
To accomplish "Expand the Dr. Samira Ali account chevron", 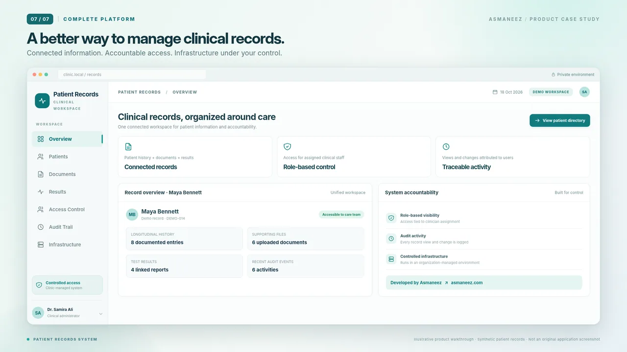I will point(101,314).
